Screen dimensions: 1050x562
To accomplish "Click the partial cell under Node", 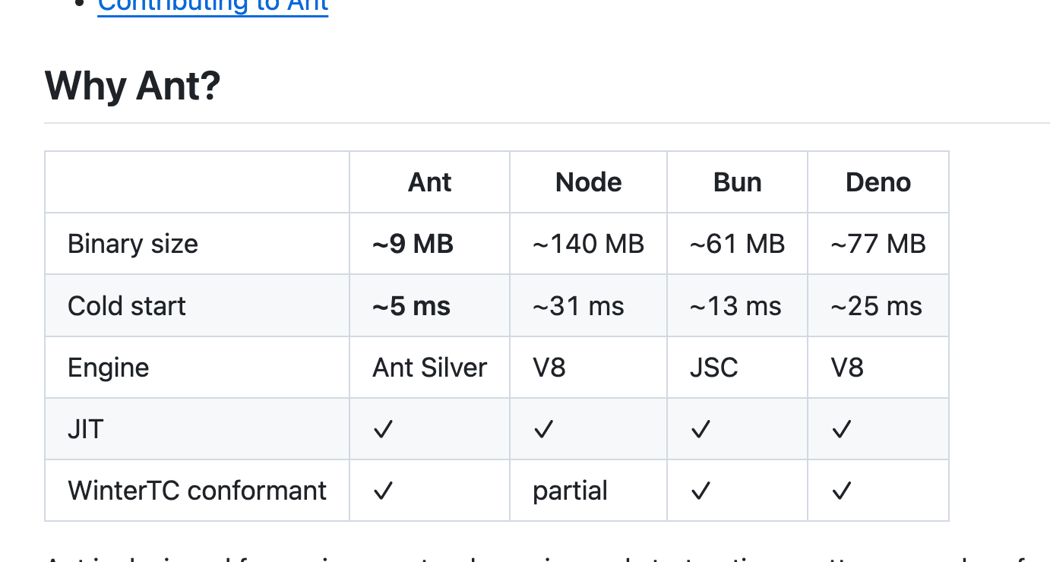I will click(570, 491).
